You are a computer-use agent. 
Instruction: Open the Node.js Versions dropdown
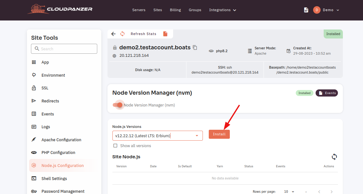[x=157, y=136]
